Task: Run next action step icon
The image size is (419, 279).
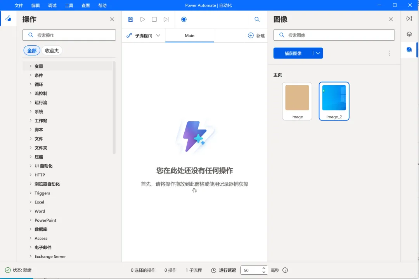Action: pyautogui.click(x=166, y=19)
